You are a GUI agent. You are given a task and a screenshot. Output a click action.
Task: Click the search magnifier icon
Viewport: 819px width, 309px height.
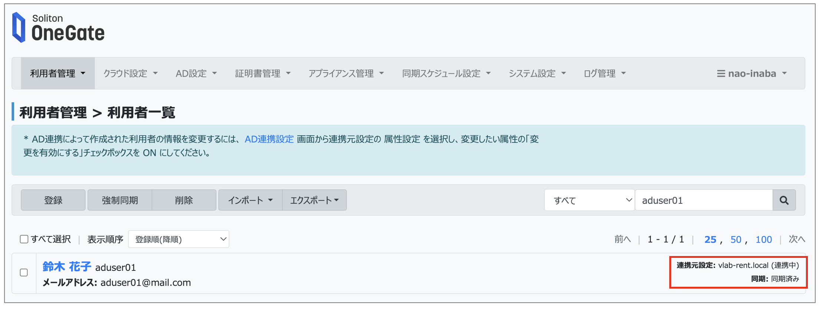coord(785,200)
